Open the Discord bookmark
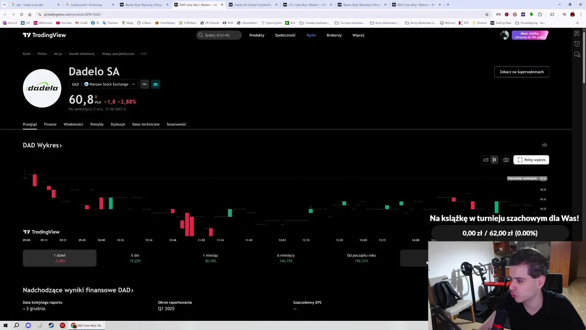The height and width of the screenshot is (330, 586). tap(10, 23)
